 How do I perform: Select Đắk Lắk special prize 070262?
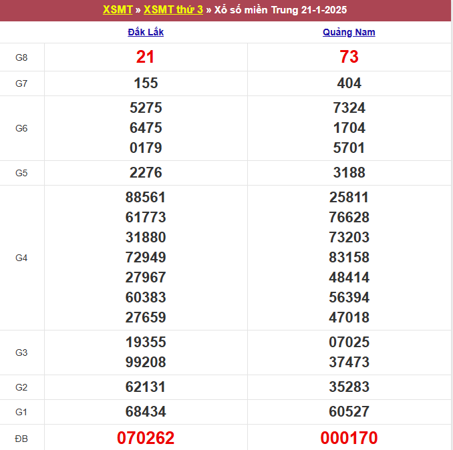[x=146, y=438]
